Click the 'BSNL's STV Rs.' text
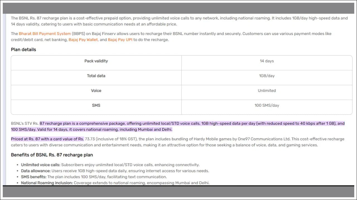Image resolution: width=357 pixels, height=200 pixels. pyautogui.click(x=25, y=123)
